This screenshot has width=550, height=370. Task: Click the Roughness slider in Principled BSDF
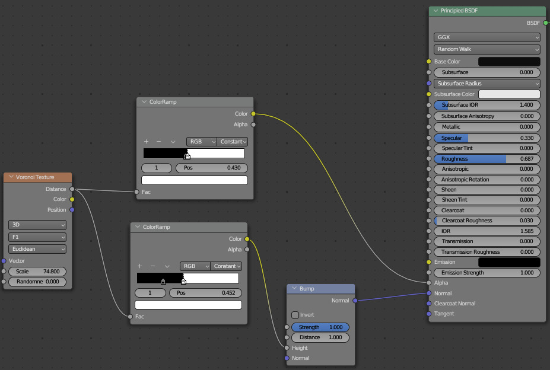[487, 159]
